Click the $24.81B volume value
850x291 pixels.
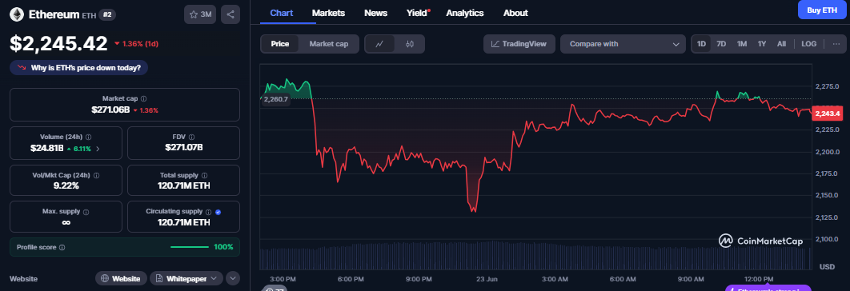(x=47, y=148)
